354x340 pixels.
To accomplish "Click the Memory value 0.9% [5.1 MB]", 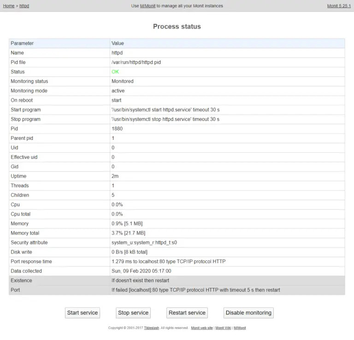I will (x=127, y=224).
